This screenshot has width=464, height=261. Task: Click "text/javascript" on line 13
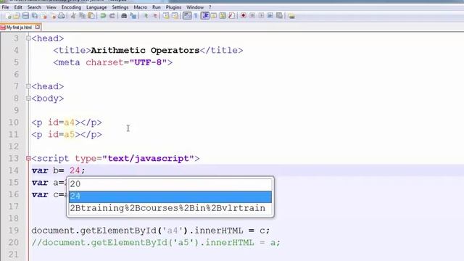(148, 159)
